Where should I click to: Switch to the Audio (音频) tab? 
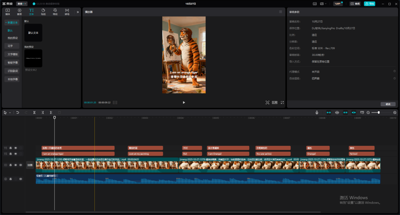[19, 12]
